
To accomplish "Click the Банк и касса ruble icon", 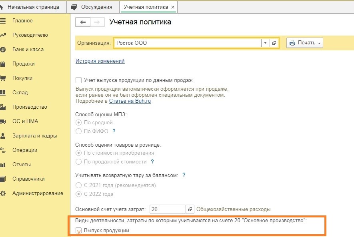I will click(x=3, y=50).
